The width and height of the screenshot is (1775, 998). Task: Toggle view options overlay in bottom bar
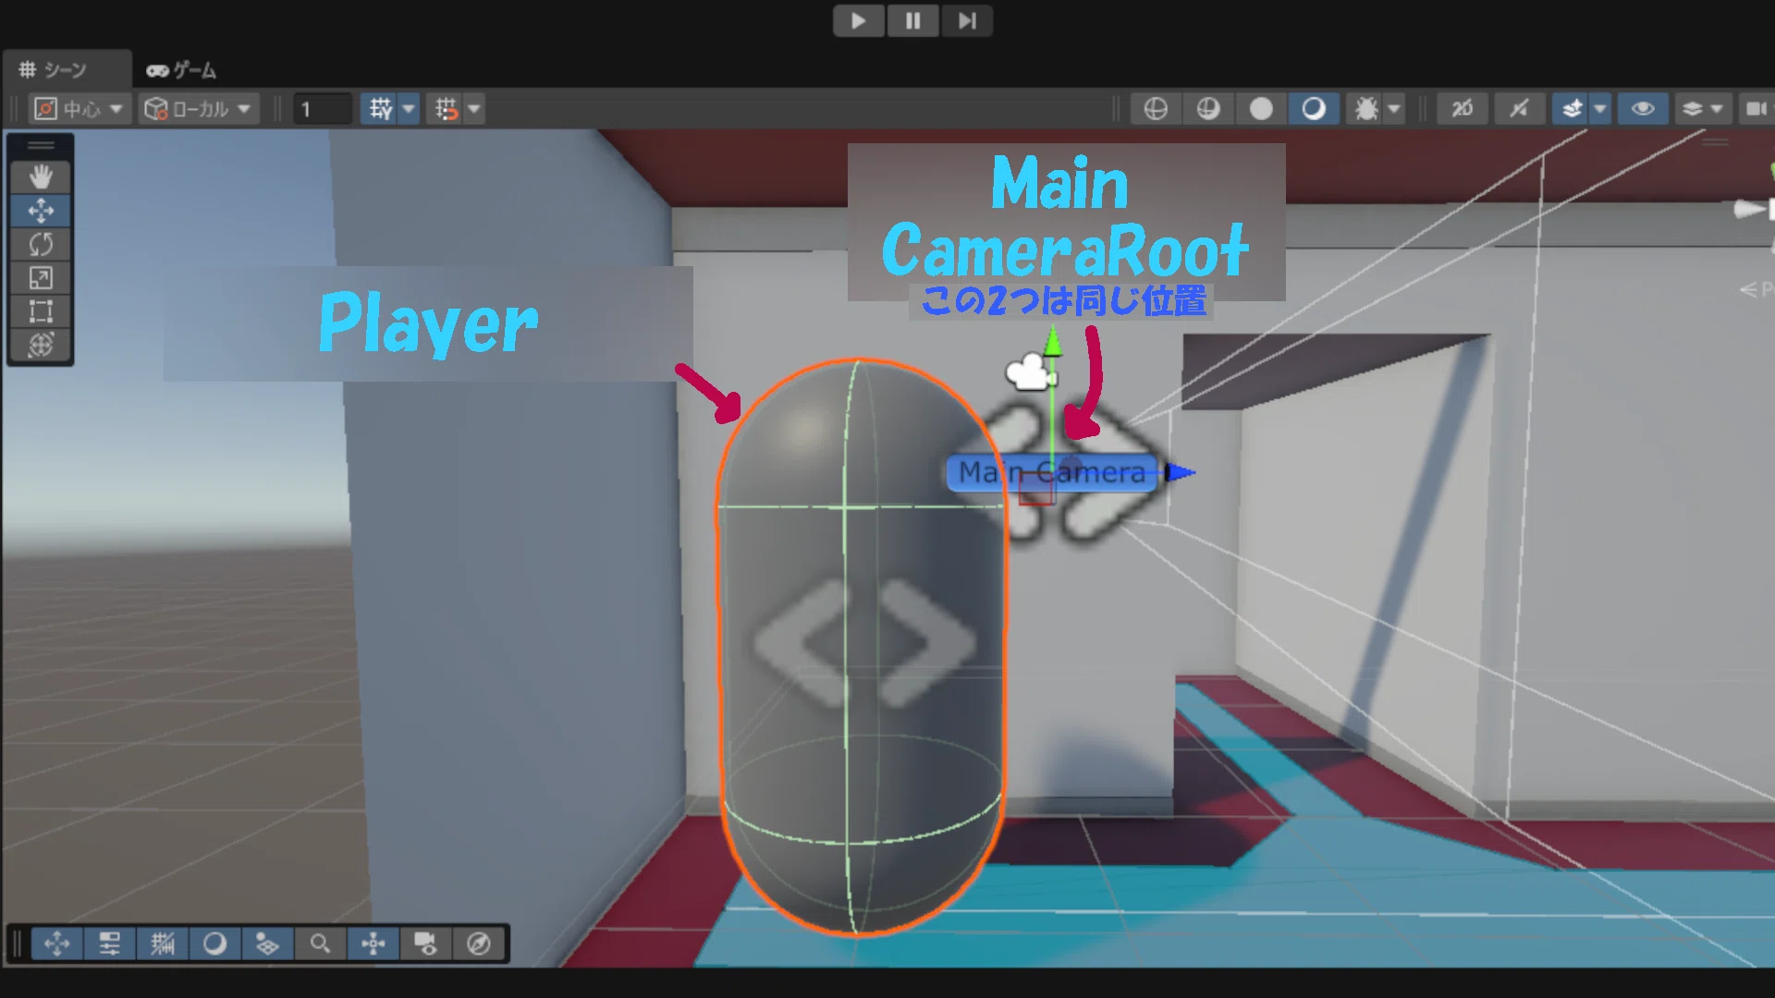click(x=268, y=943)
